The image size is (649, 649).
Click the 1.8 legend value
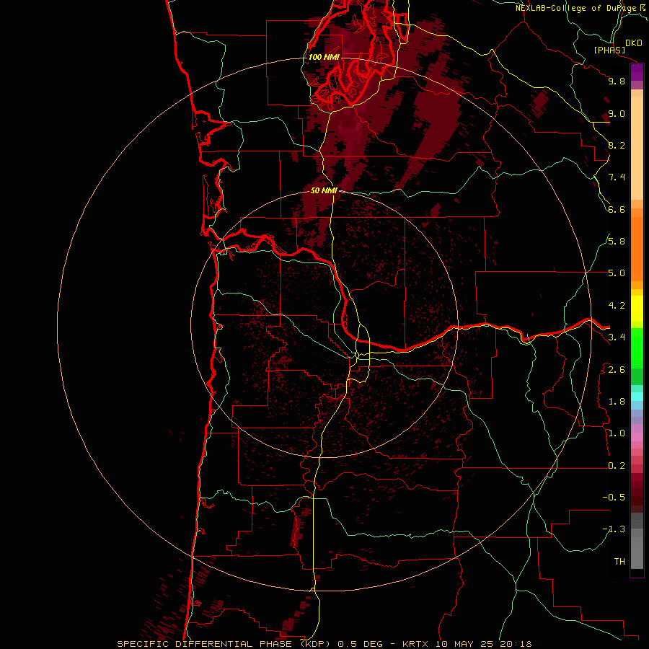617,402
